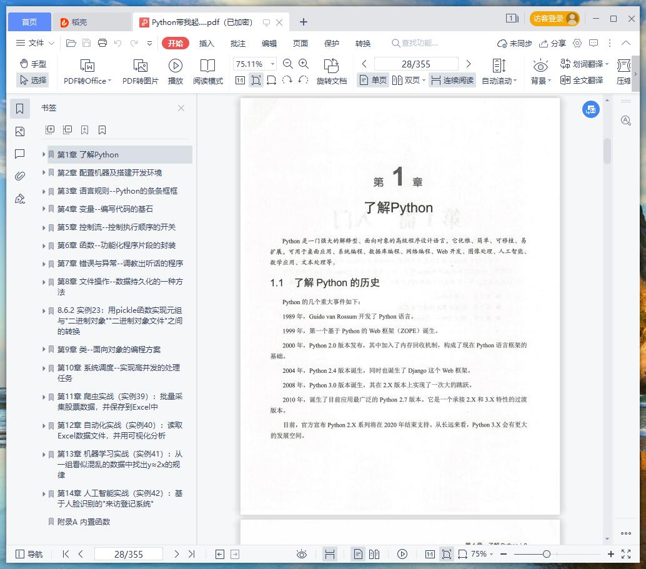Click the zoom out magnifier
The width and height of the screenshot is (646, 569).
[x=287, y=64]
